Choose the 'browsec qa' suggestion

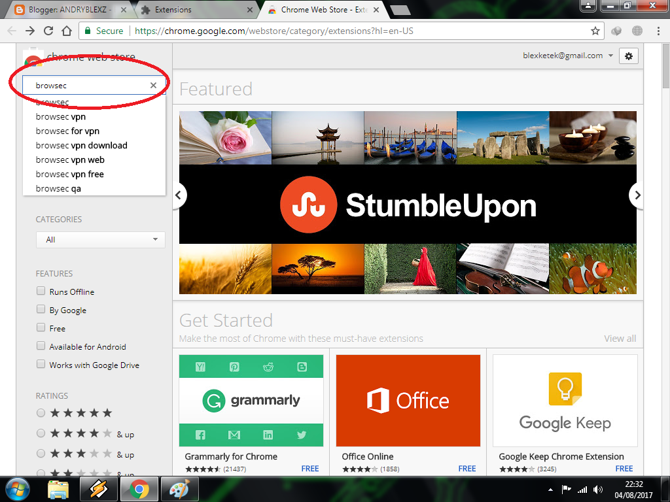[x=94, y=189]
